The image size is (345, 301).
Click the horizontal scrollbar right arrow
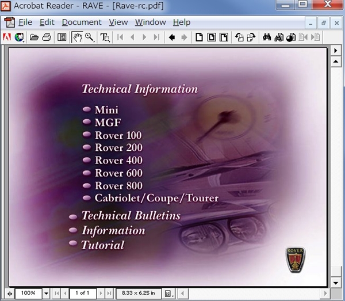coord(325,294)
